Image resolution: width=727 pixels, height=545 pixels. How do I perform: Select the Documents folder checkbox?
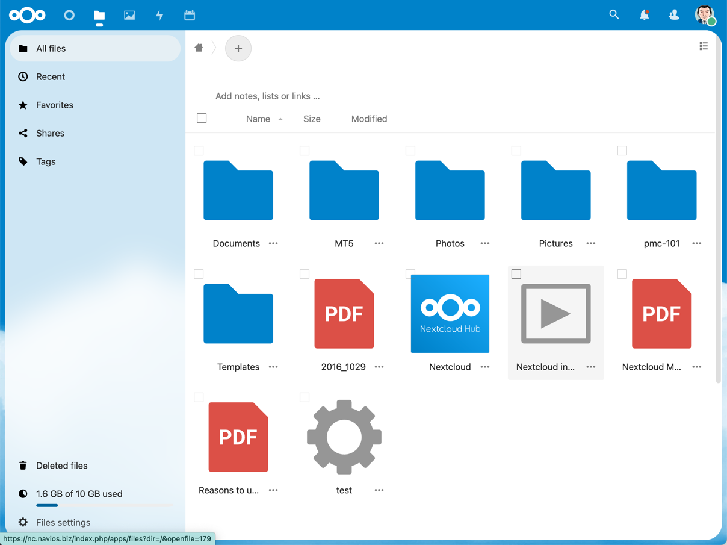(x=199, y=151)
